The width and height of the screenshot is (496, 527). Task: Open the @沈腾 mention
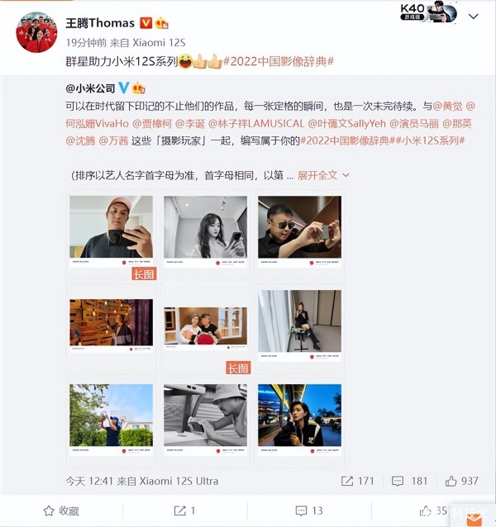tap(81, 140)
